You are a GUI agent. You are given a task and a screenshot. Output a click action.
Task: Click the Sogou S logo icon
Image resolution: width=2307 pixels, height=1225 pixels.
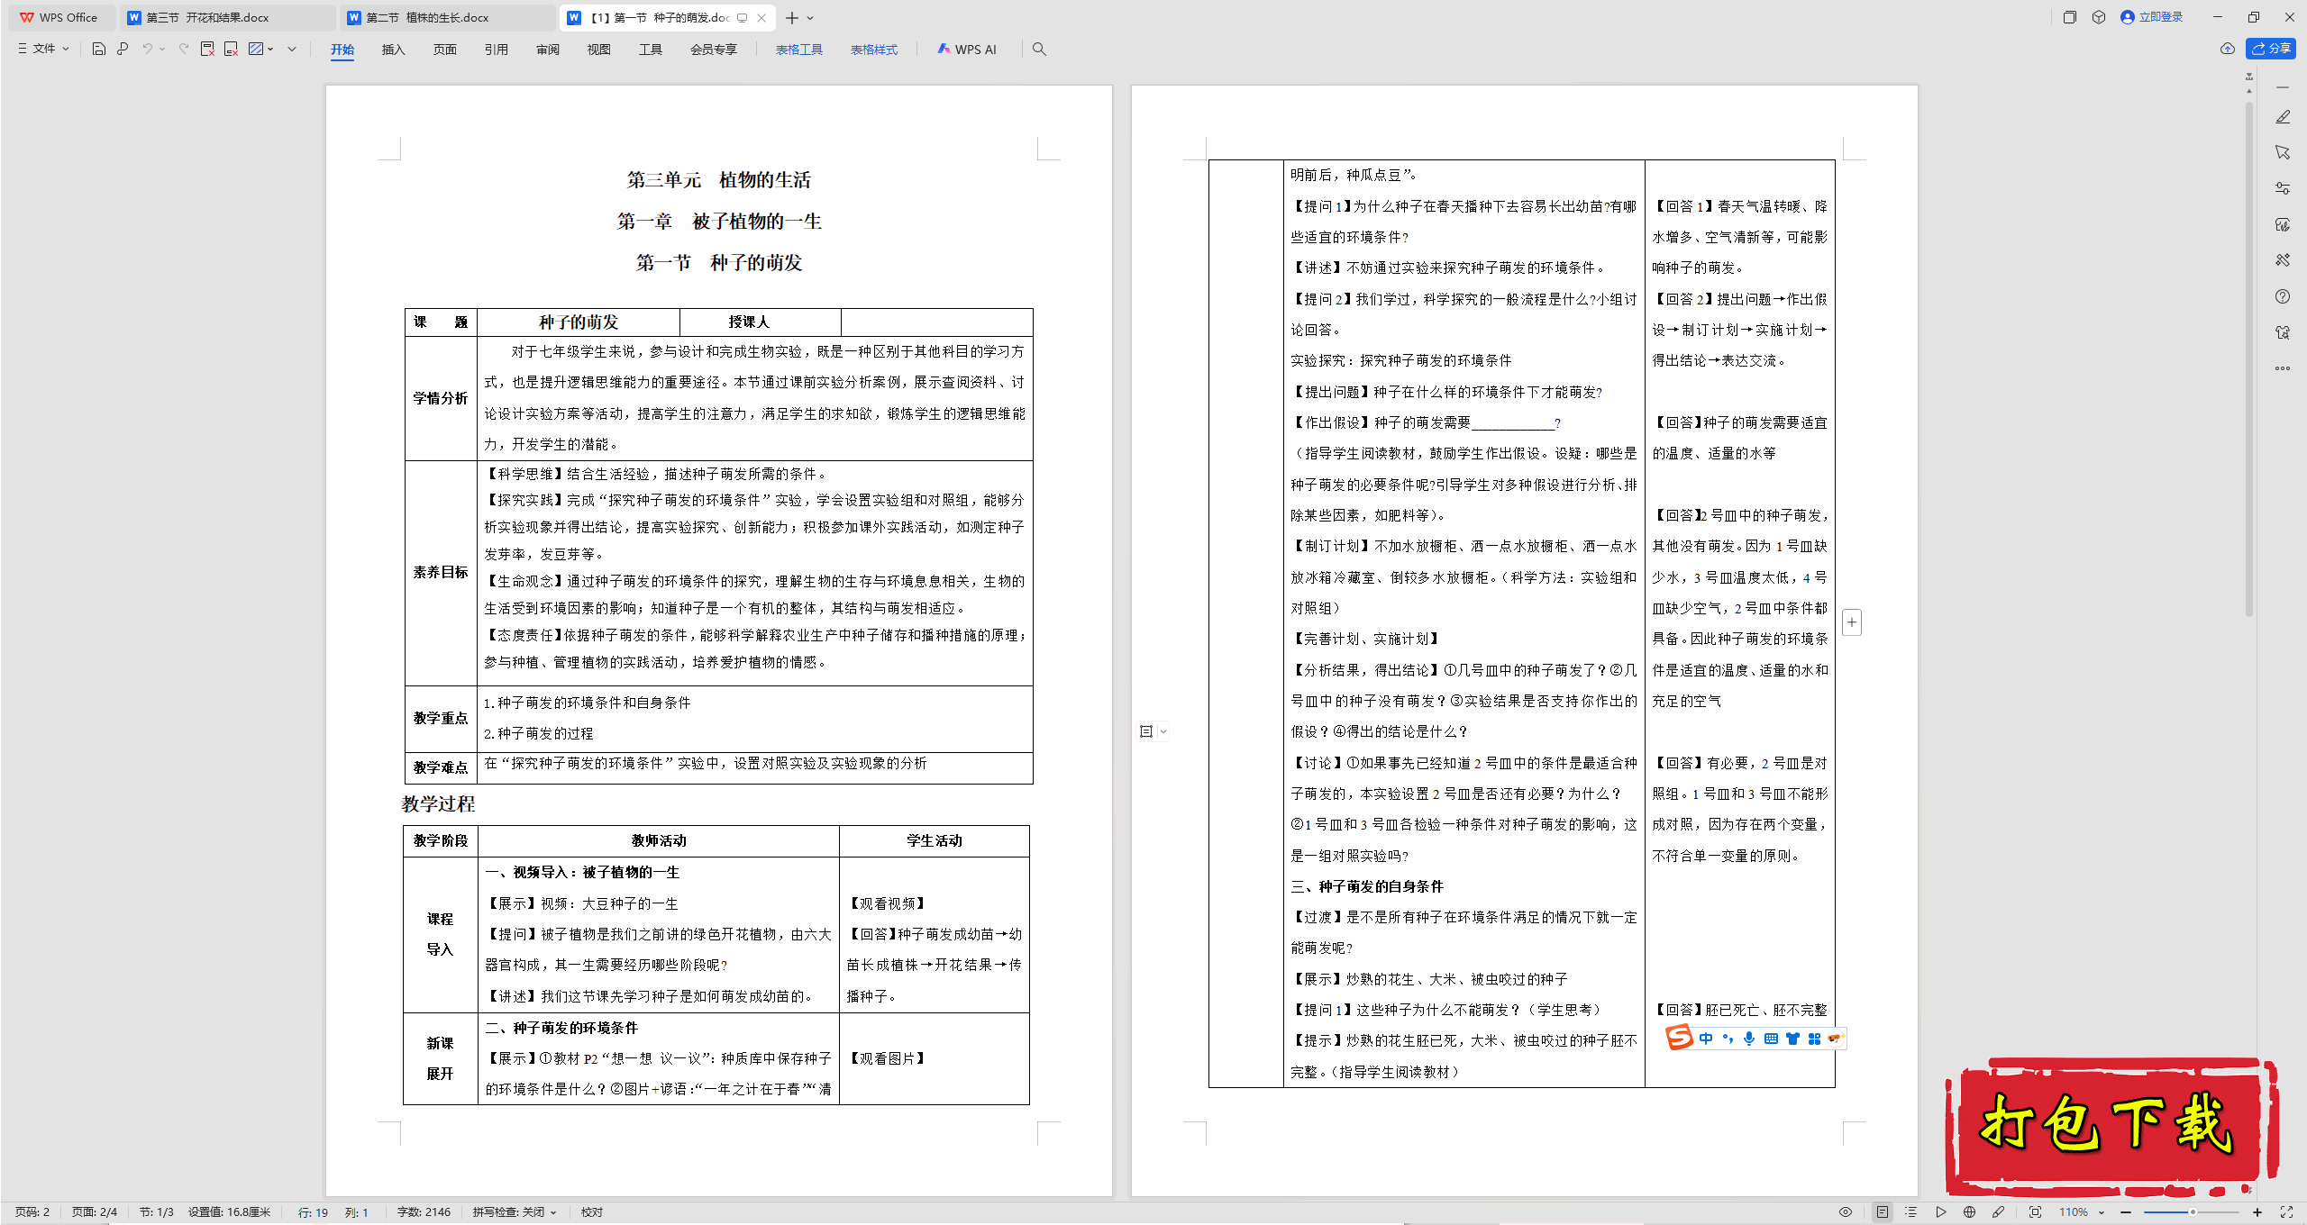(1679, 1038)
